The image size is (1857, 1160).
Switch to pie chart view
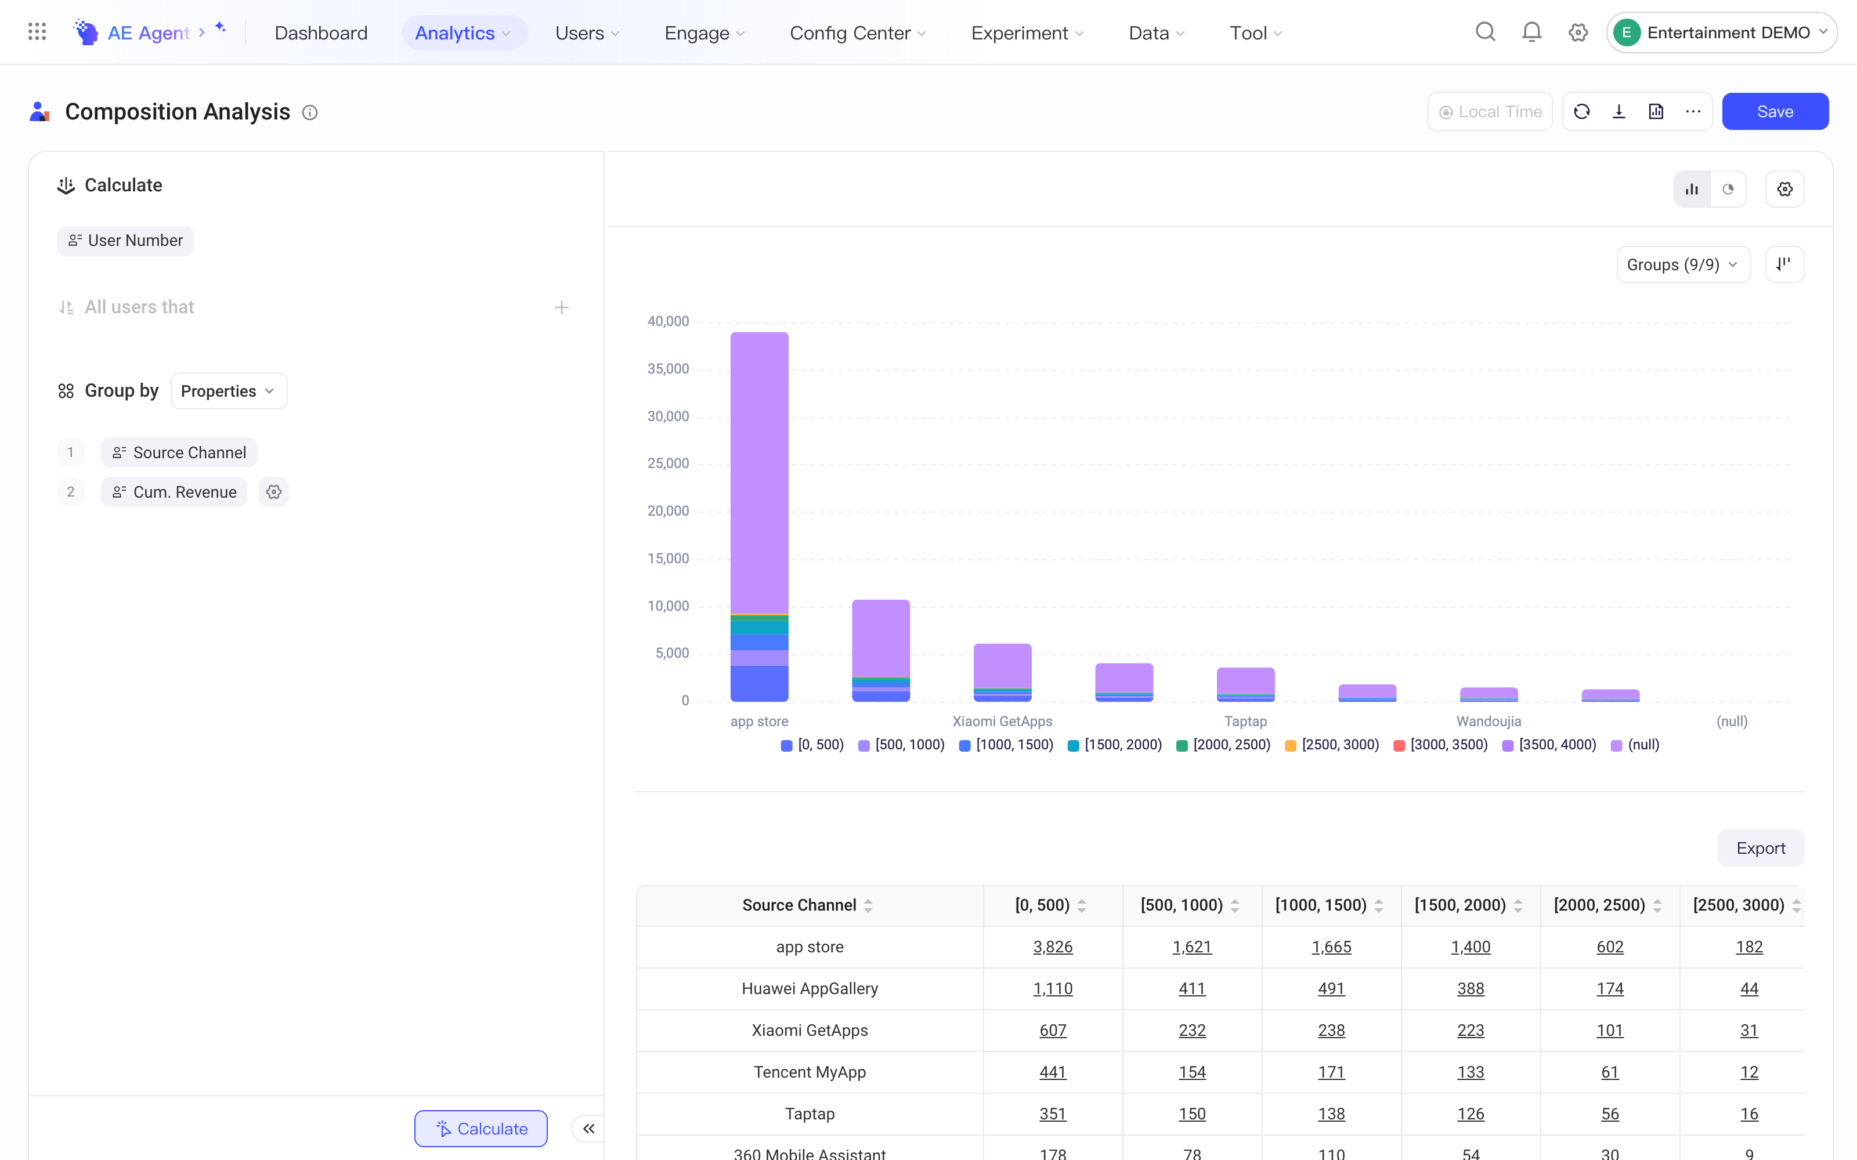pos(1728,188)
